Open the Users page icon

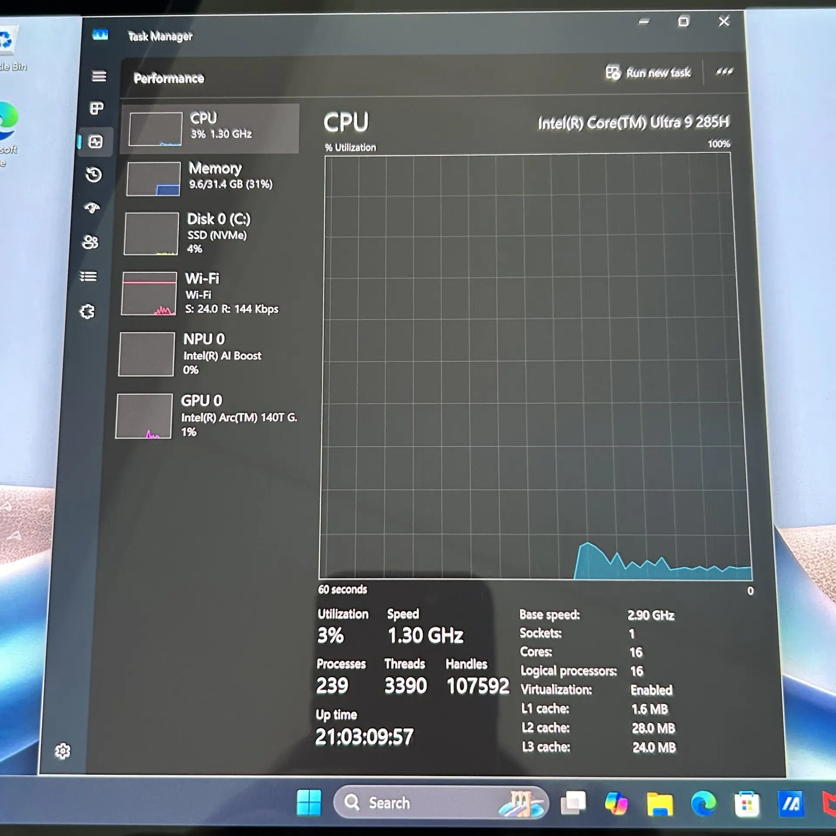click(x=90, y=242)
